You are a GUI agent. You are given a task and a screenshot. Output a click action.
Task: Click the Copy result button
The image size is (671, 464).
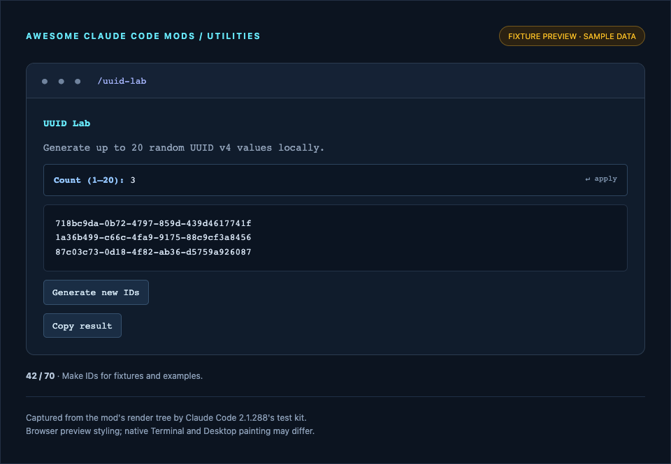82,326
